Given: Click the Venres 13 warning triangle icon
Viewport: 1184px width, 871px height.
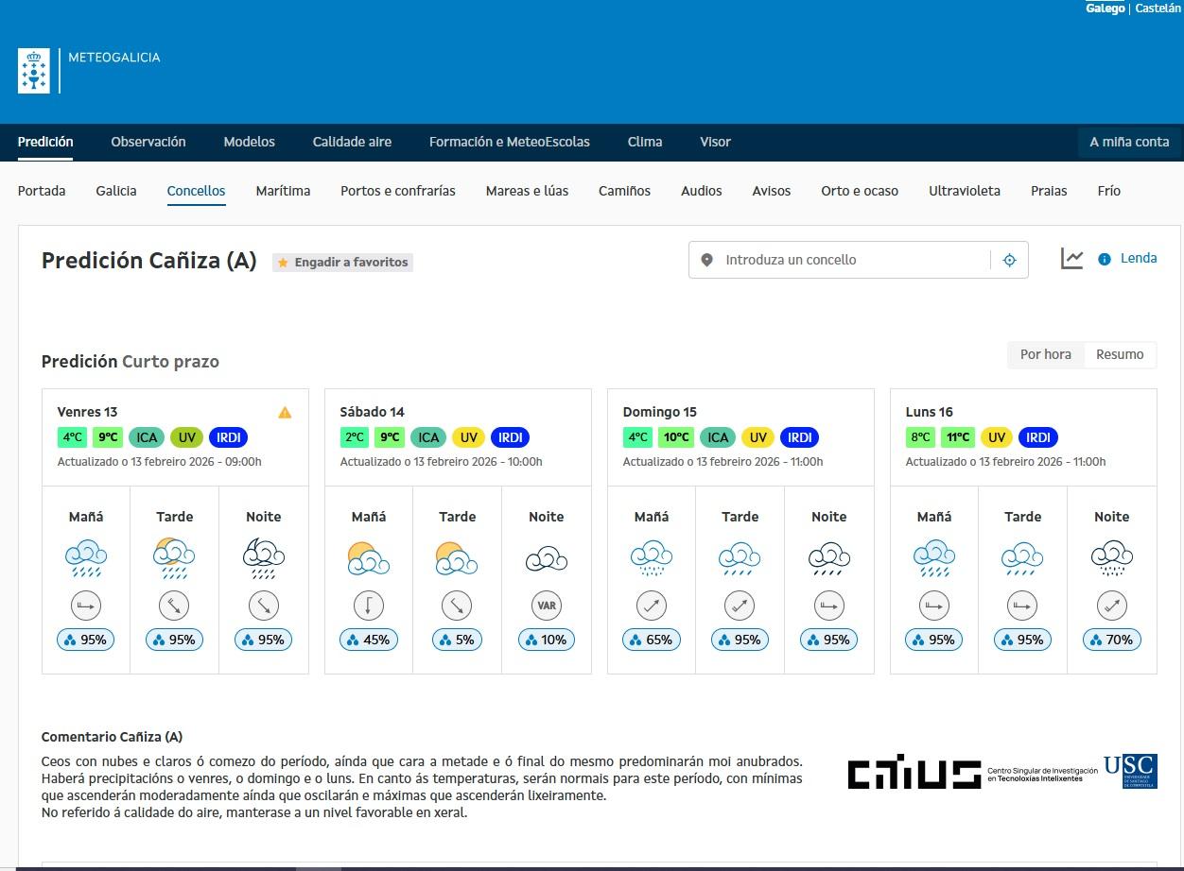Looking at the screenshot, I should [x=285, y=412].
